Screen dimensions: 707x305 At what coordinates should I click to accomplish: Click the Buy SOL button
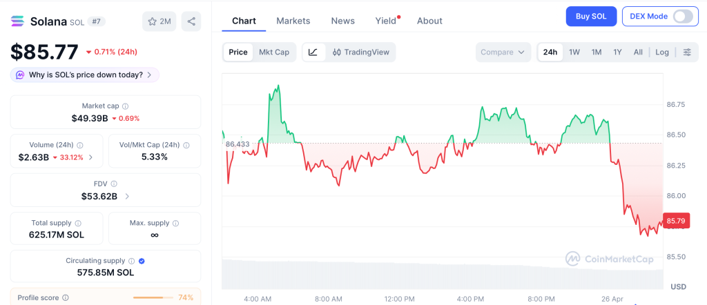click(x=591, y=17)
